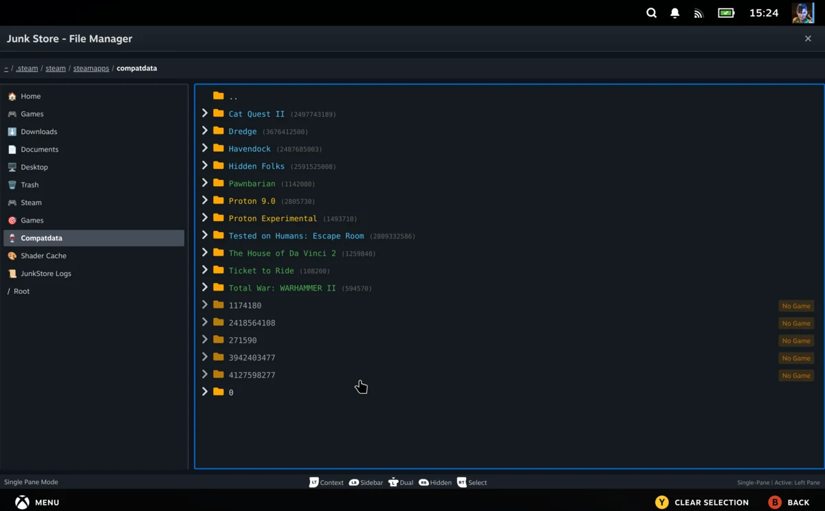The image size is (825, 511).
Task: Expand The House of Da Vinci 2
Action: [x=205, y=253]
